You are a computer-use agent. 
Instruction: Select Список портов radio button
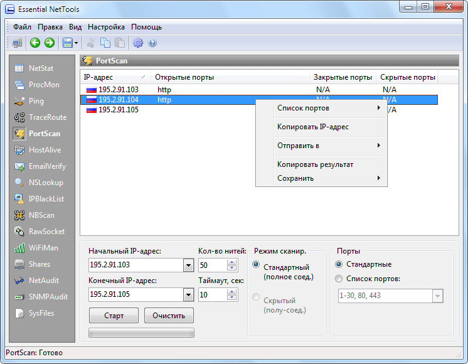(x=339, y=279)
